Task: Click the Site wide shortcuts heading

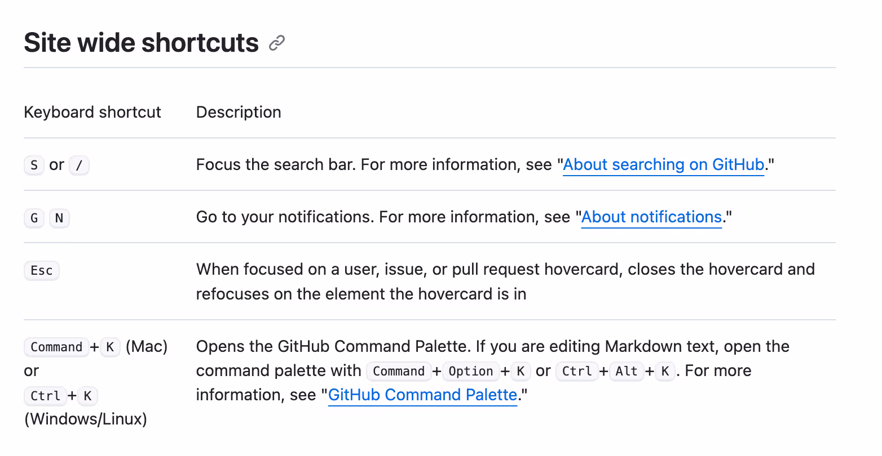Action: 141,43
